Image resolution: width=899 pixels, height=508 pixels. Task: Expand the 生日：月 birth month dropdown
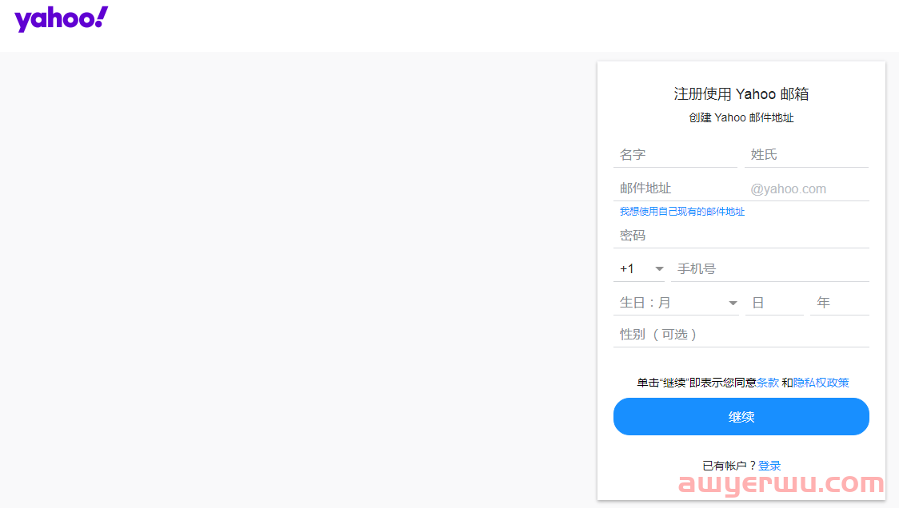[x=676, y=303]
